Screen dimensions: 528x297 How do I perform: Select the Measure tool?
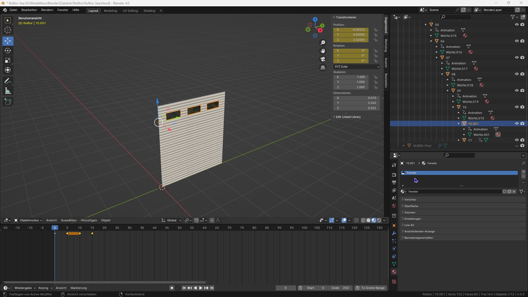pos(8,91)
